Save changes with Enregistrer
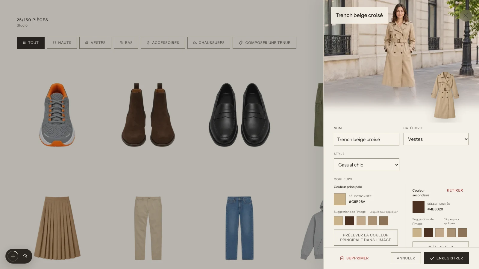 (x=446, y=258)
